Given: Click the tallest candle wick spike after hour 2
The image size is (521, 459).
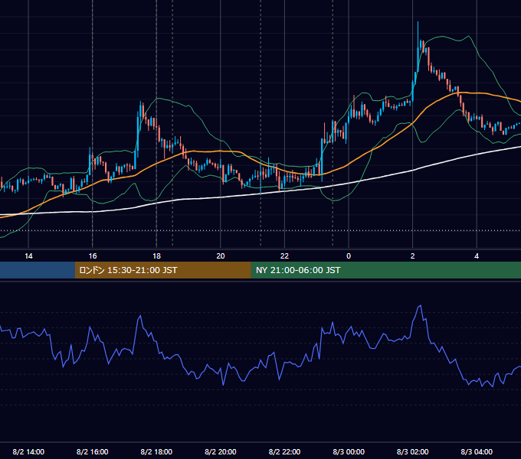Looking at the screenshot, I should pyautogui.click(x=418, y=47).
